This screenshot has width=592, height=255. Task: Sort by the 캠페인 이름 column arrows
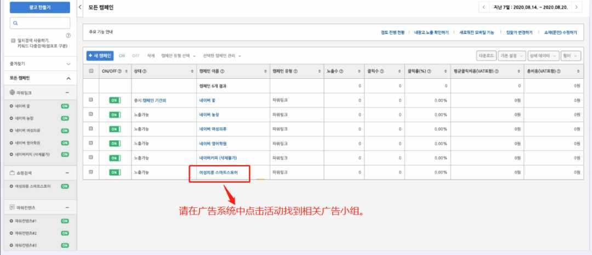coord(266,71)
